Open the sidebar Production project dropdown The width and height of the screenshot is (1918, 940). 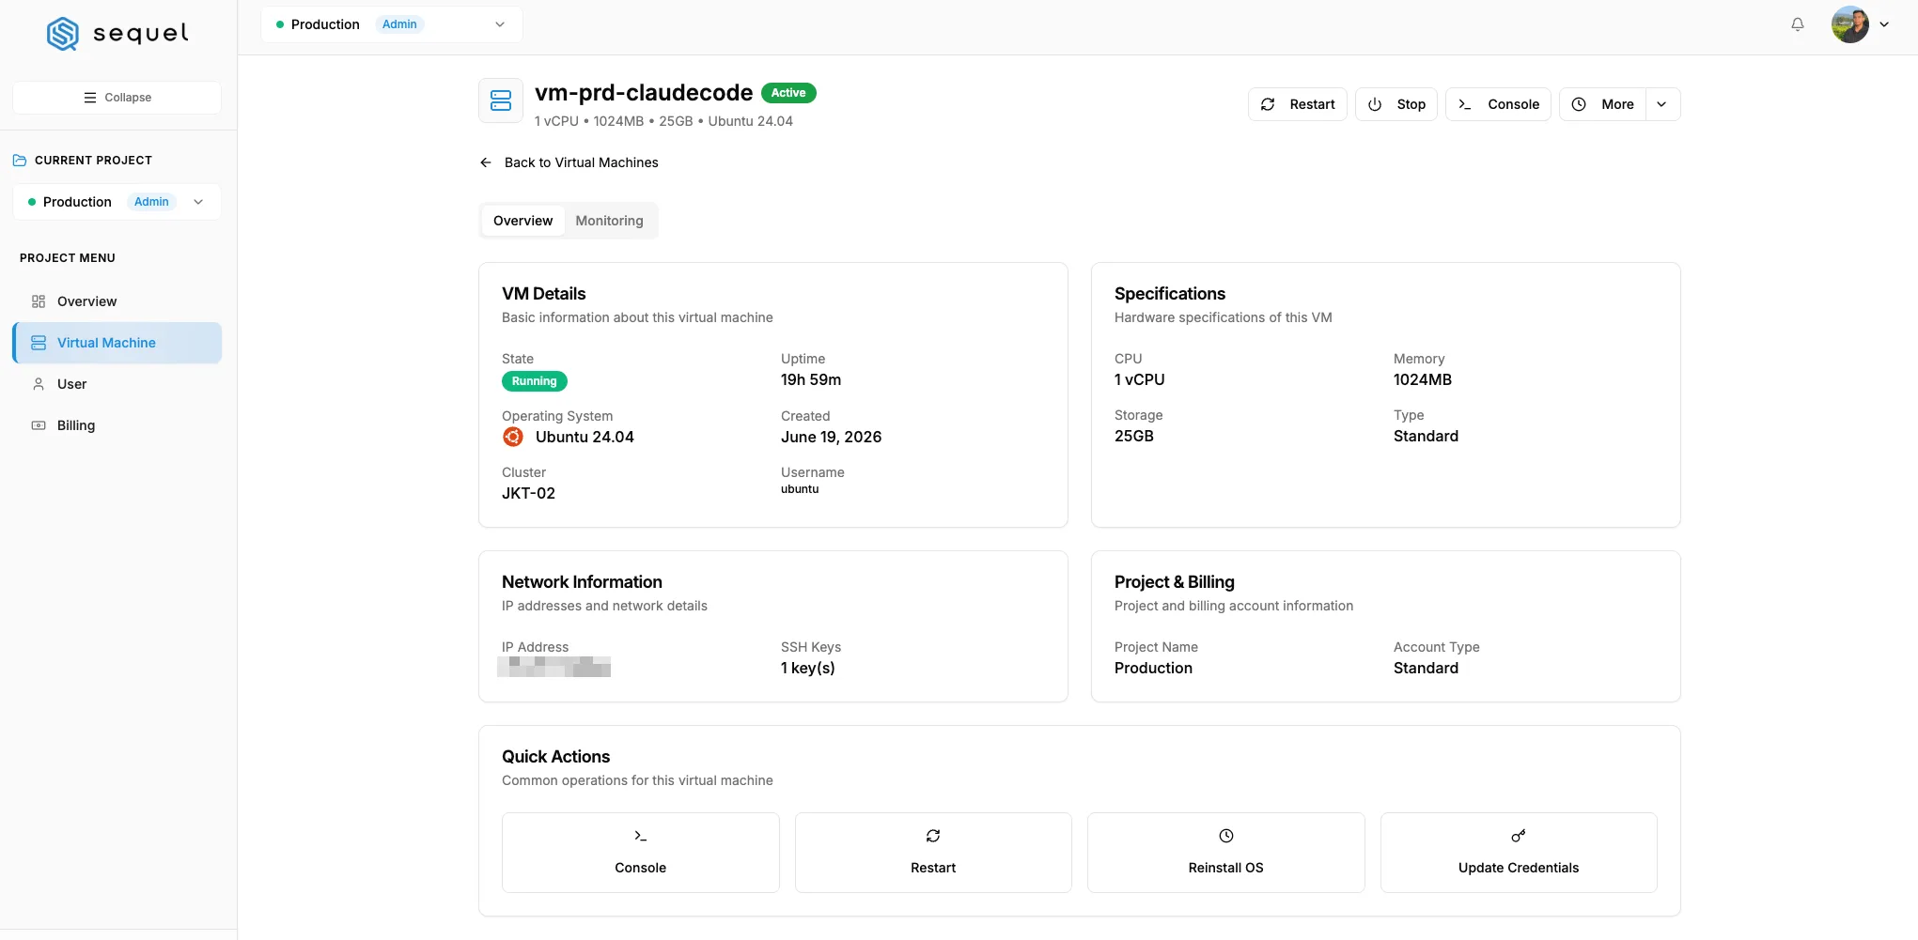(x=117, y=202)
